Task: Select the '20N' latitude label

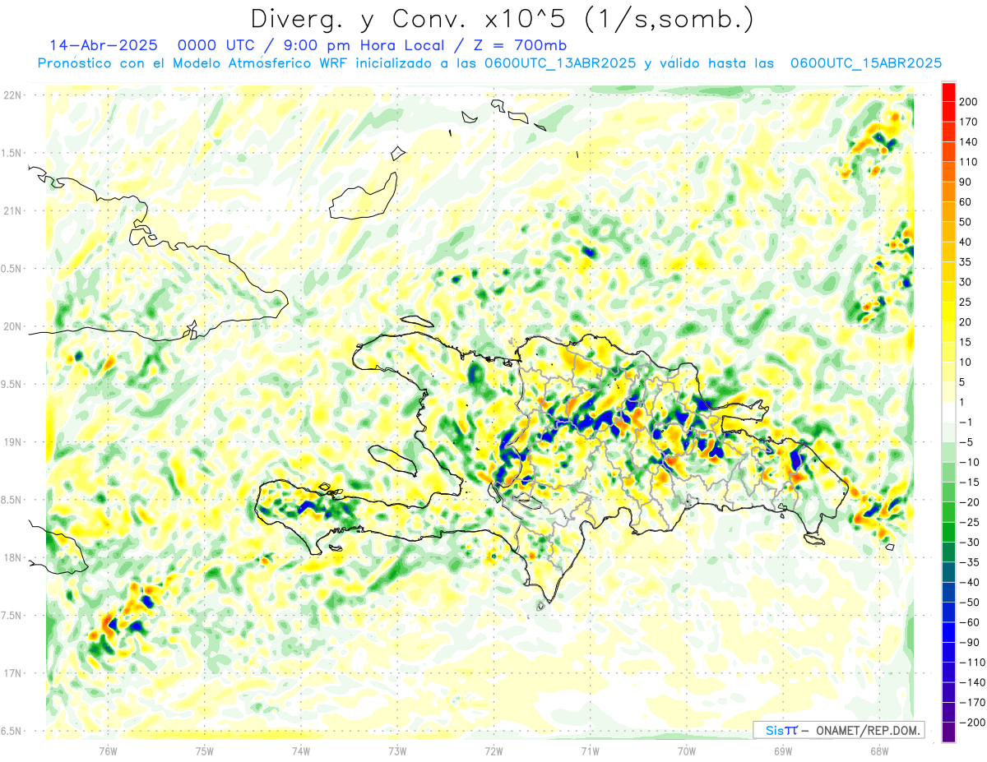Action: pyautogui.click(x=12, y=326)
